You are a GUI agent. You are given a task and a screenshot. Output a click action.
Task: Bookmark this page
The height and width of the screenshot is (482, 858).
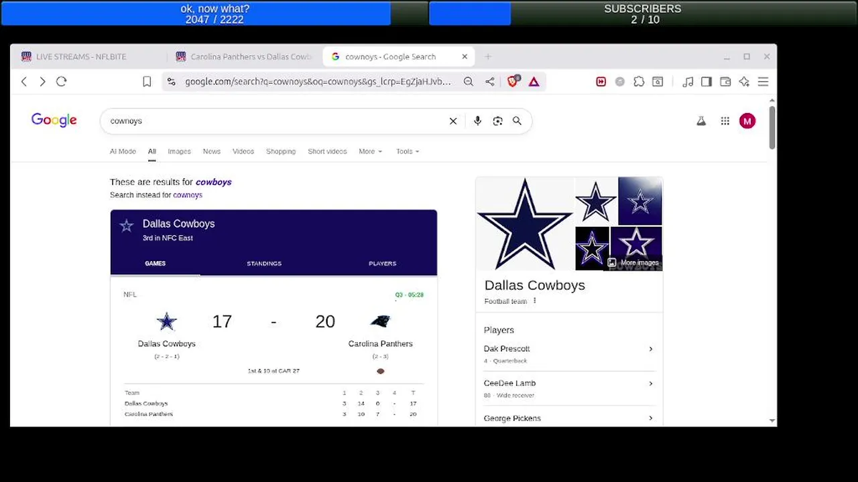[147, 82]
